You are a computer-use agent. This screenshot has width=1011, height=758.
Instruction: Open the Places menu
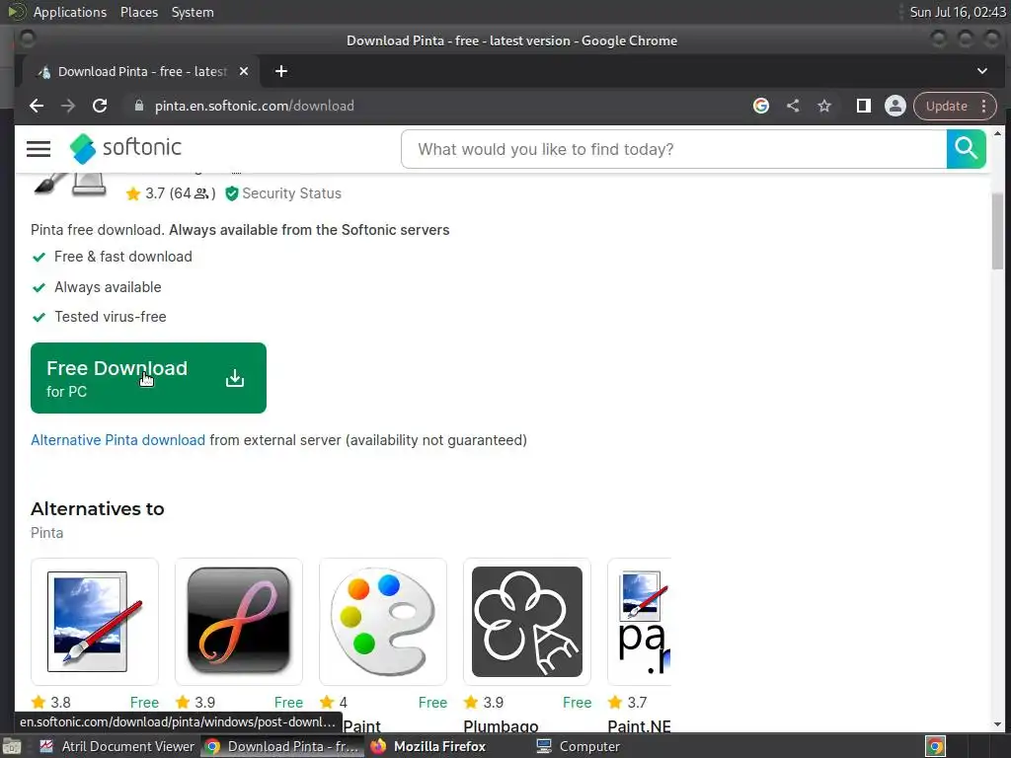point(139,12)
